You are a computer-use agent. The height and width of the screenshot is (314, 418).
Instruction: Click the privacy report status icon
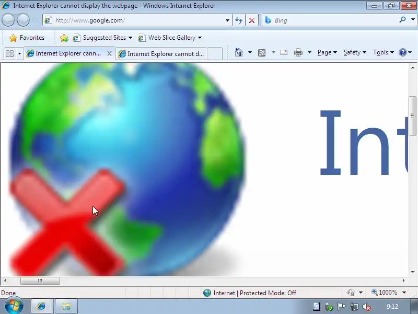[351, 293]
